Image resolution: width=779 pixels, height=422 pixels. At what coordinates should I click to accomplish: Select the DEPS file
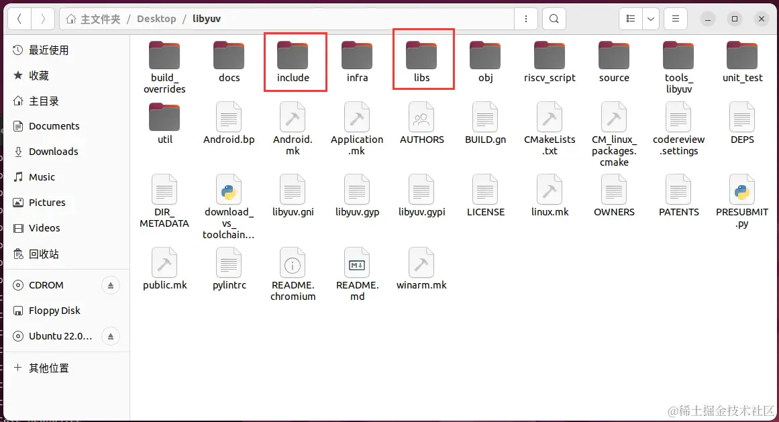(742, 123)
